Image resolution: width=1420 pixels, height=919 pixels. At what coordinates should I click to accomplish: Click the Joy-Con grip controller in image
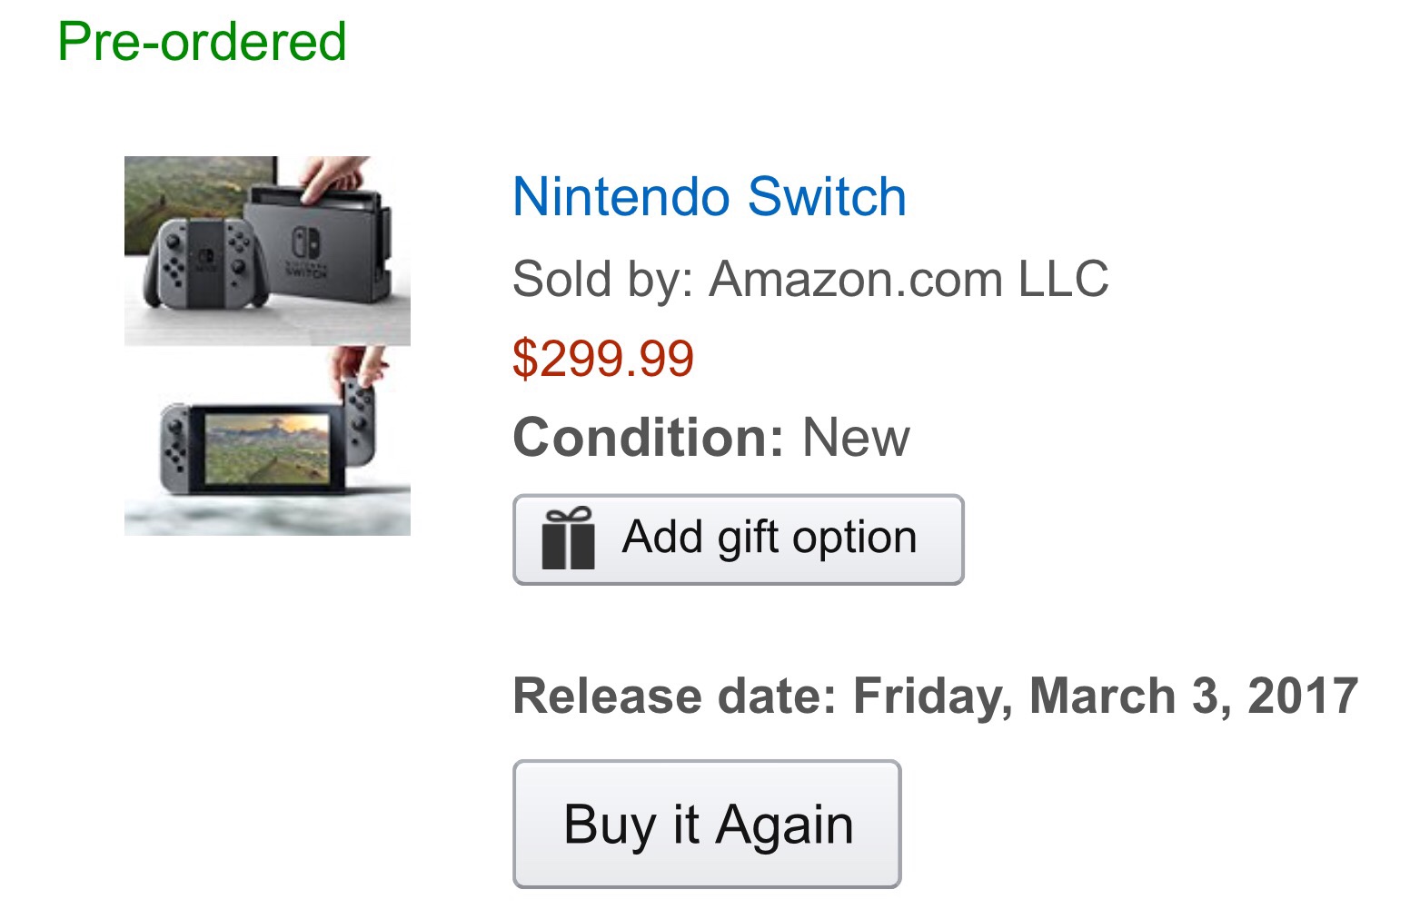(204, 262)
